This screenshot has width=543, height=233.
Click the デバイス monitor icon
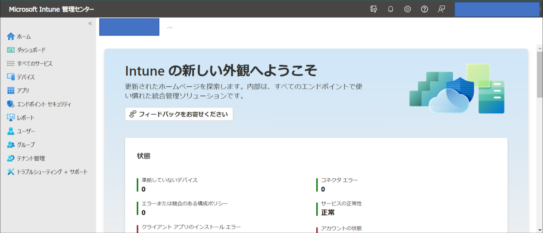(x=11, y=77)
